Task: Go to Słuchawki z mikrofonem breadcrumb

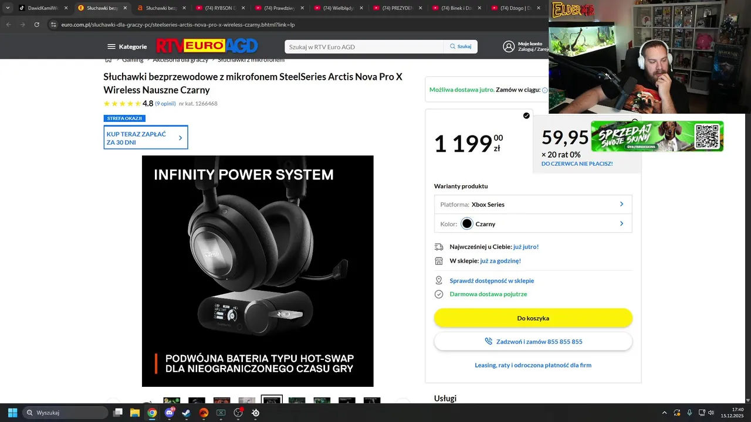Action: click(x=251, y=60)
